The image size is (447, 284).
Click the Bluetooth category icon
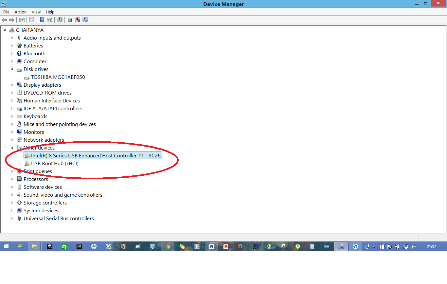pyautogui.click(x=19, y=54)
